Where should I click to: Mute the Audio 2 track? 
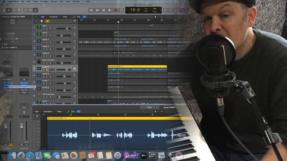click(44, 49)
